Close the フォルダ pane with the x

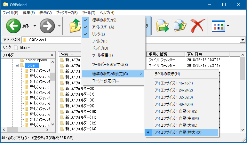pos(52,55)
